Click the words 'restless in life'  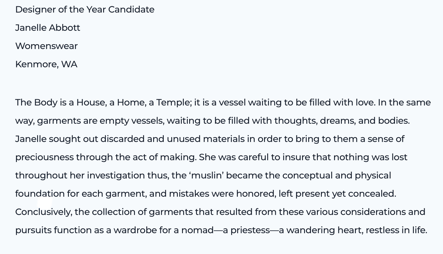pyautogui.click(x=396, y=230)
